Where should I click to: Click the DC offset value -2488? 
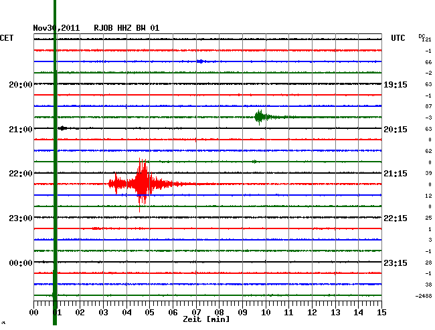(424, 296)
